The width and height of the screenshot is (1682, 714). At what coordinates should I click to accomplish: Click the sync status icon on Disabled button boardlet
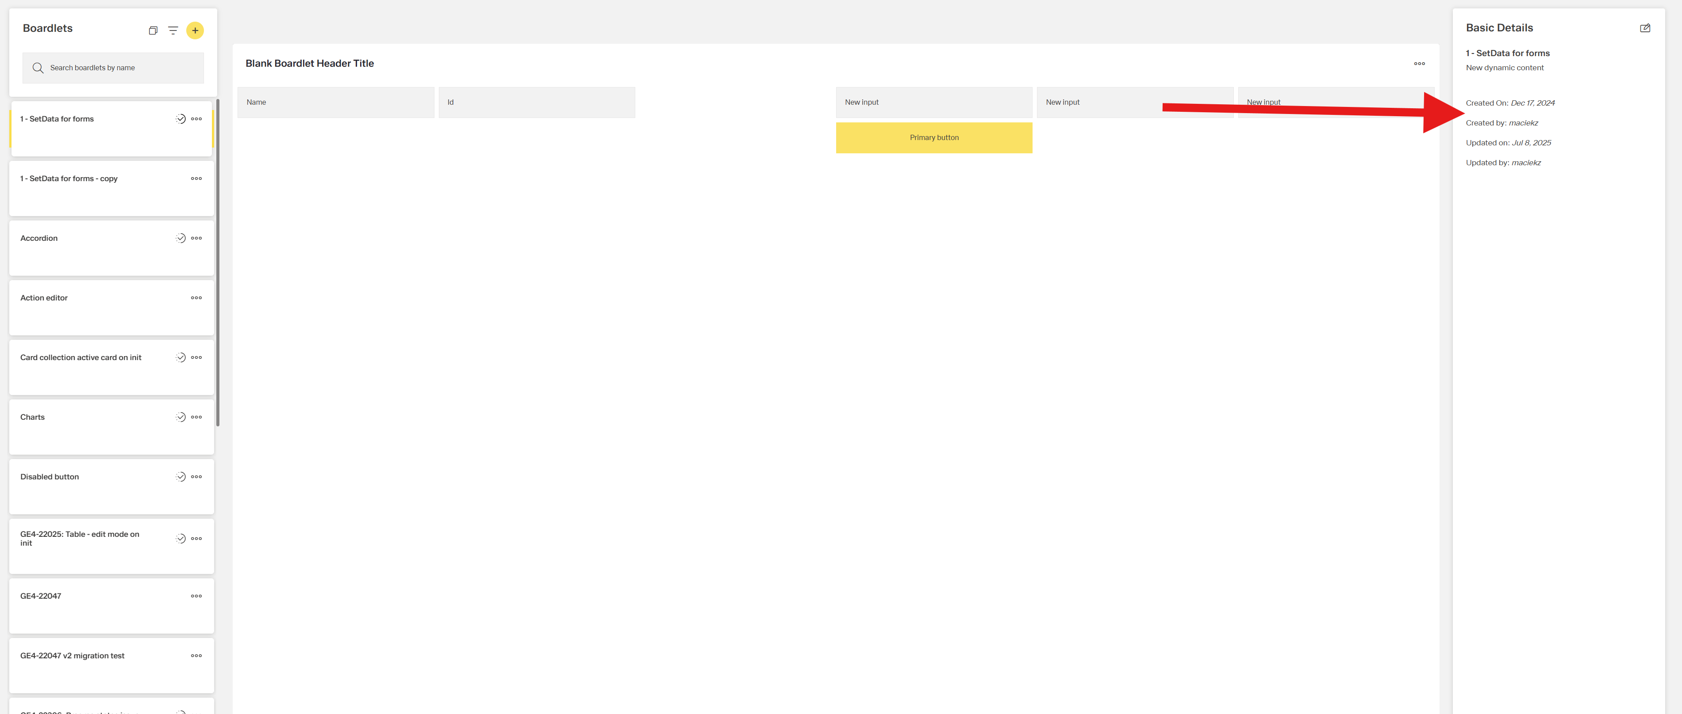tap(180, 476)
